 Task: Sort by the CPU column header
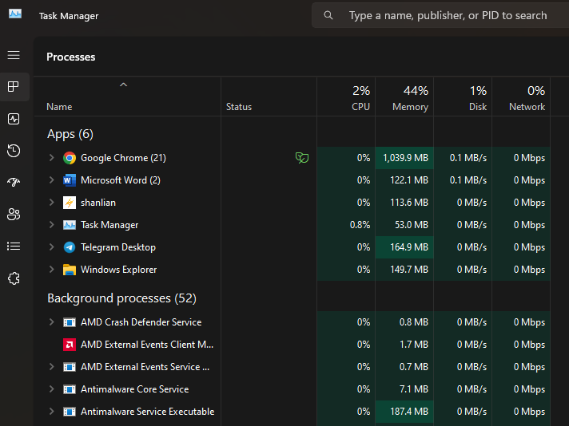(x=346, y=97)
